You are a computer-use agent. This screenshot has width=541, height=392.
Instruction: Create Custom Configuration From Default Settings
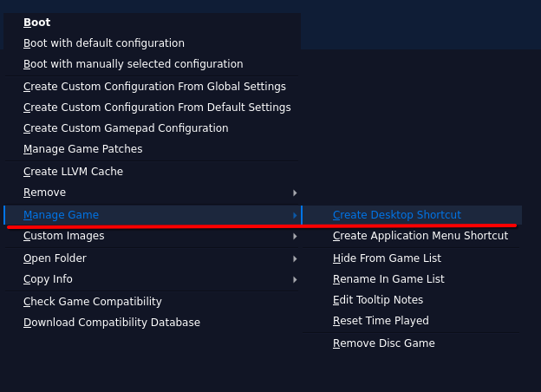click(157, 108)
